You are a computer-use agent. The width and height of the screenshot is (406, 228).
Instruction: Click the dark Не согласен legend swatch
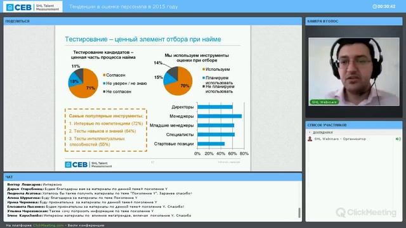click(104, 91)
